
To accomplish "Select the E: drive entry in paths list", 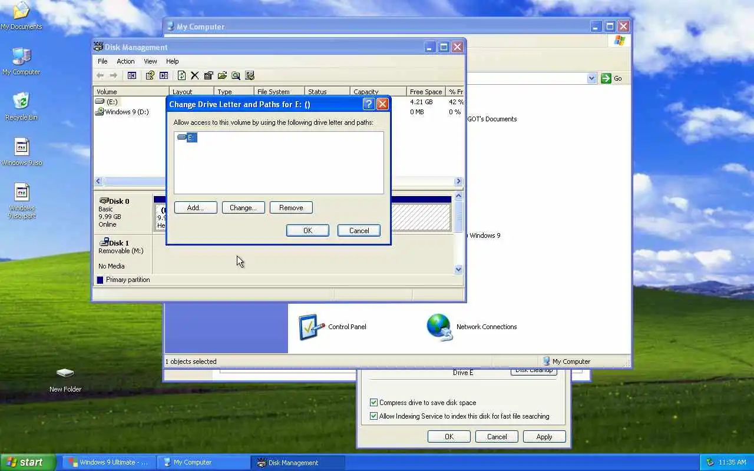I will coord(187,137).
